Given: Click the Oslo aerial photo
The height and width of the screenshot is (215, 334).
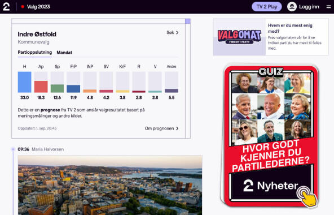Looking at the screenshot, I should [110, 185].
